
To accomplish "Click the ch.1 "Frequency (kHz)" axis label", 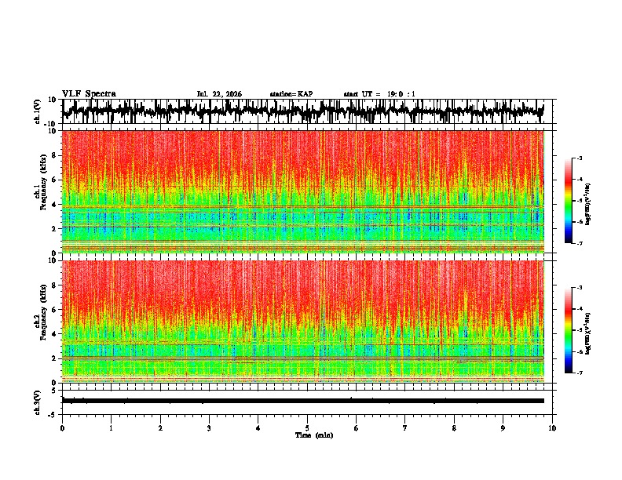I will (44, 182).
